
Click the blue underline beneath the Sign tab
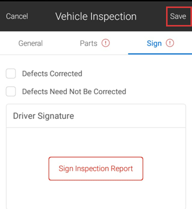tap(160, 54)
